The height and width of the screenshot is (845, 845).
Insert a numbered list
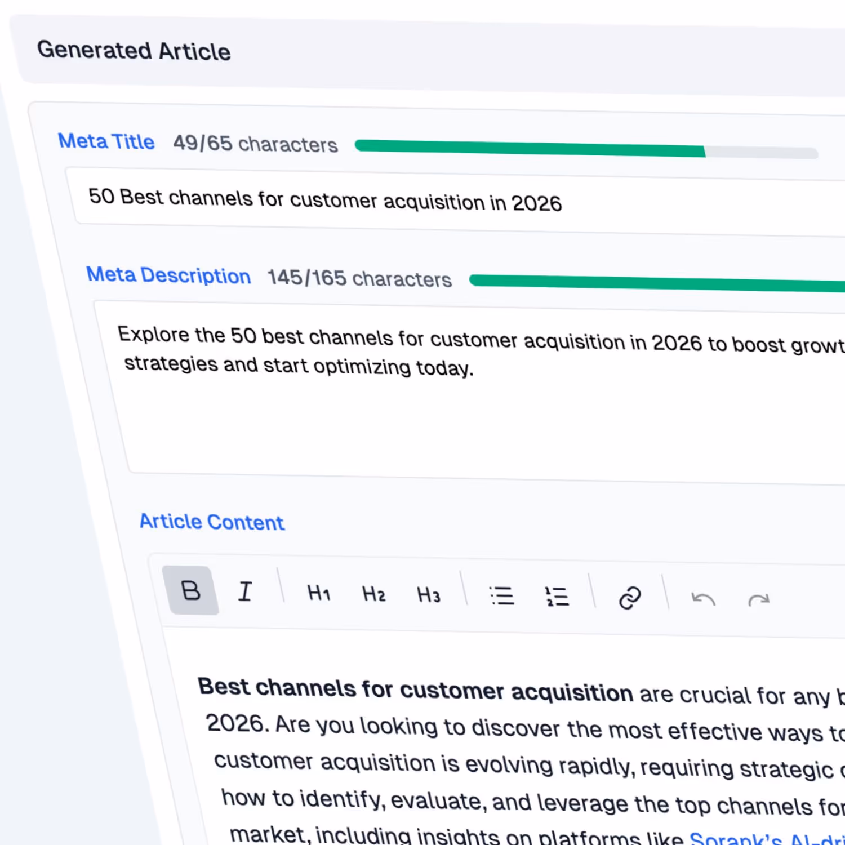pyautogui.click(x=557, y=597)
